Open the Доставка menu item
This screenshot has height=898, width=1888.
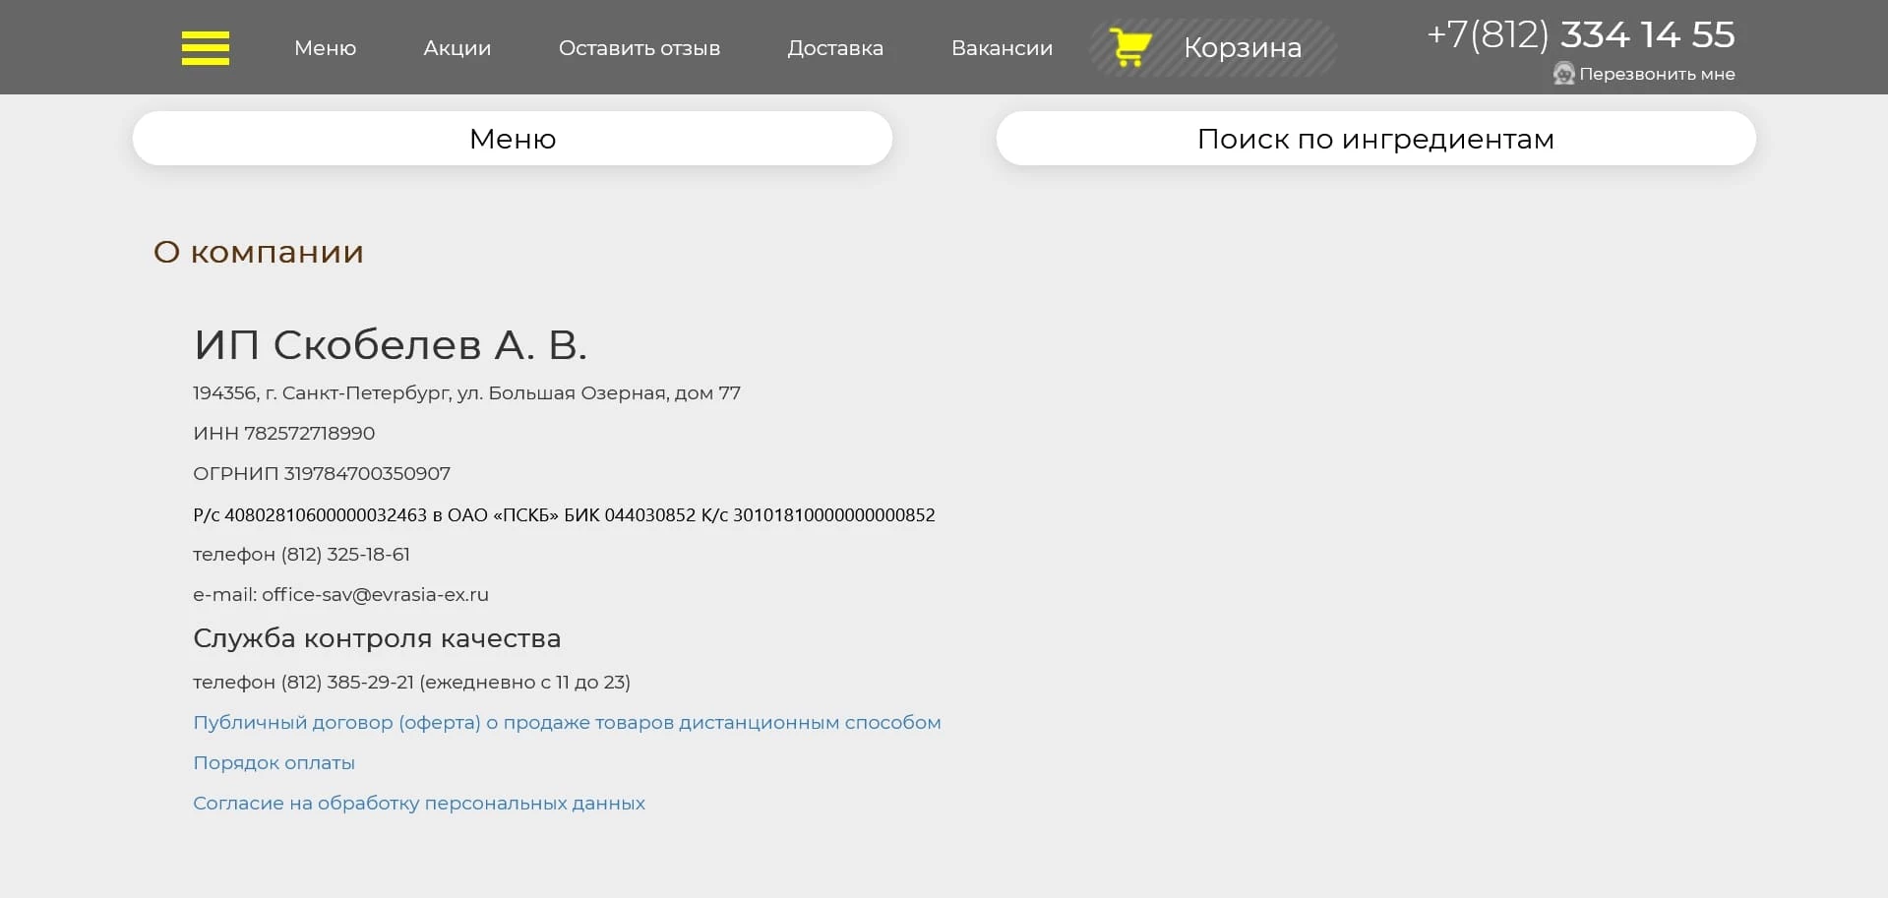coord(835,48)
